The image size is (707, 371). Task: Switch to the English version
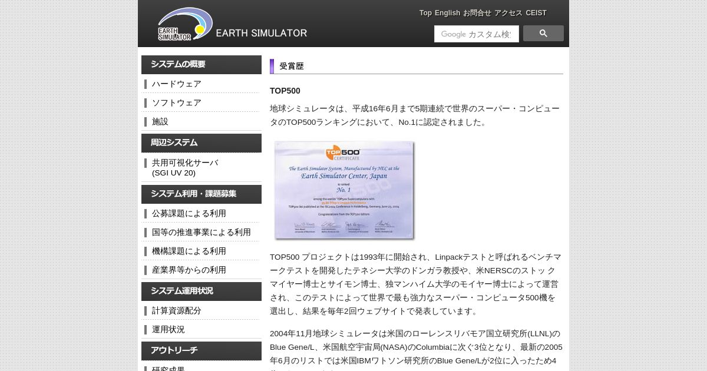tap(447, 13)
